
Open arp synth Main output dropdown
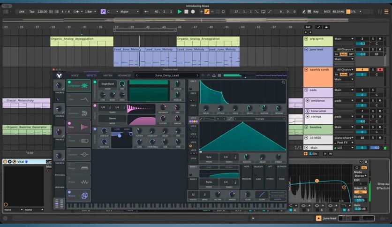pyautogui.click(x=344, y=39)
